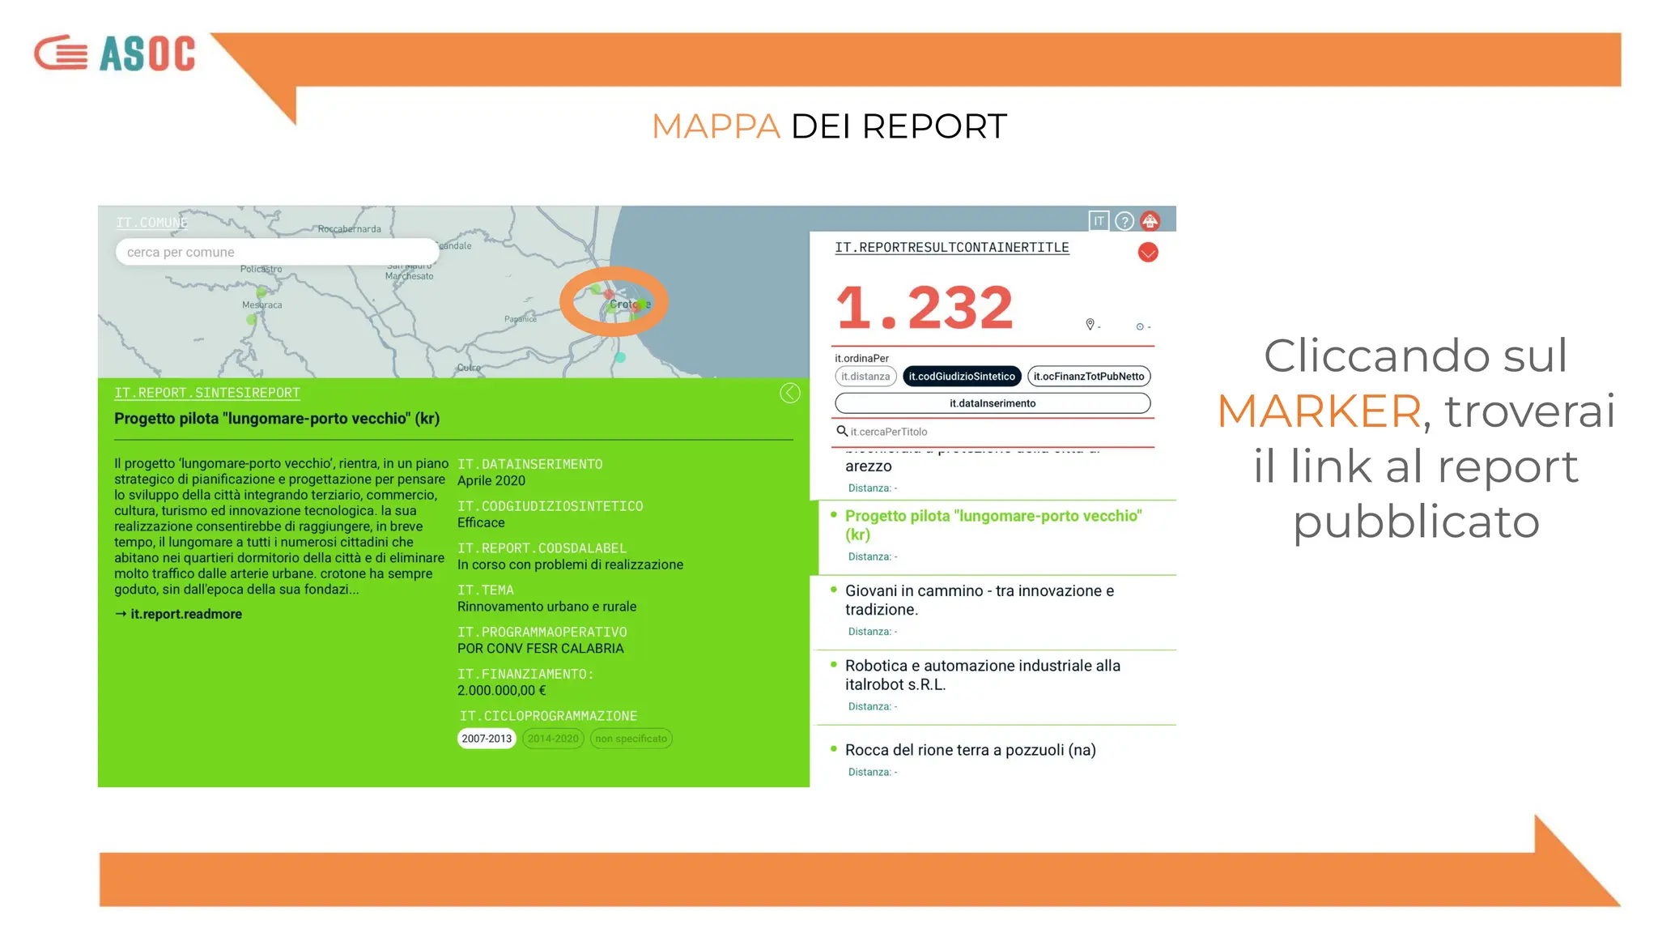Click the it.ordinaPer label

tap(861, 358)
